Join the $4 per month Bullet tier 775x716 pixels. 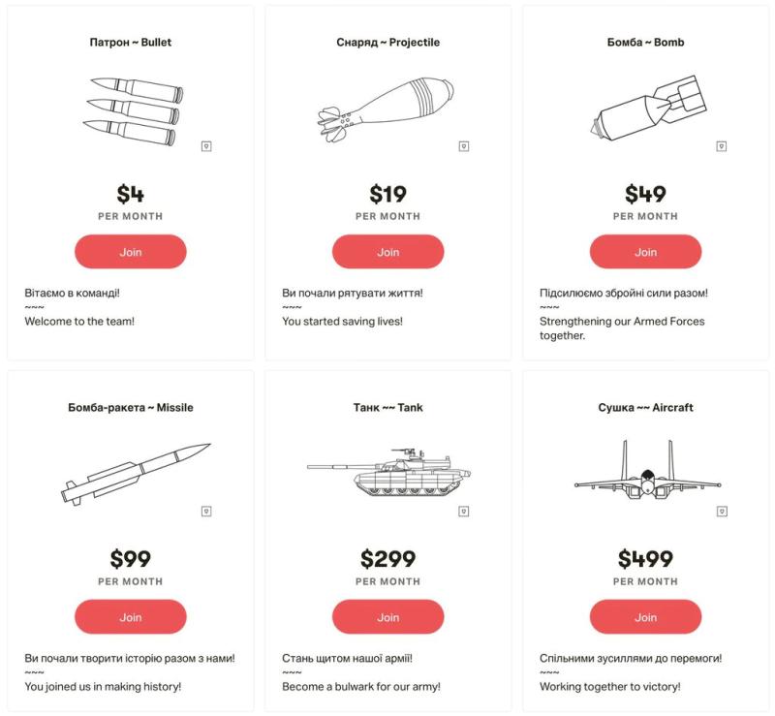[x=131, y=252]
